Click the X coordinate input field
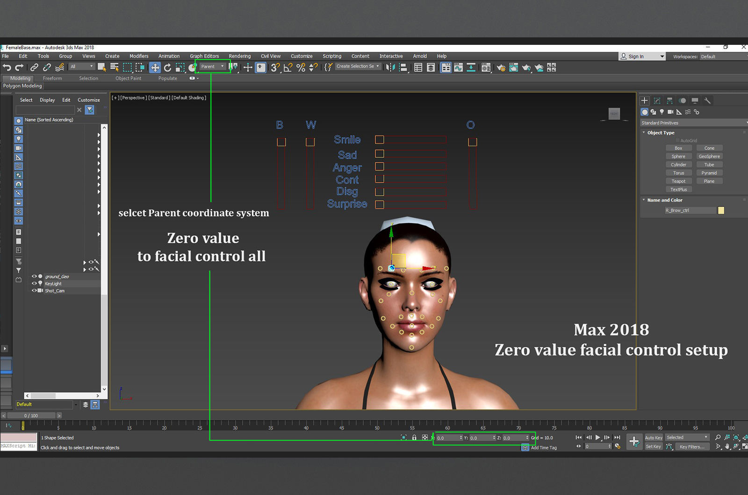 [449, 438]
